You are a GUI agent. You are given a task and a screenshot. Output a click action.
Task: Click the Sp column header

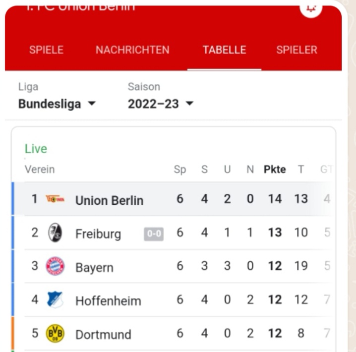pos(180,170)
